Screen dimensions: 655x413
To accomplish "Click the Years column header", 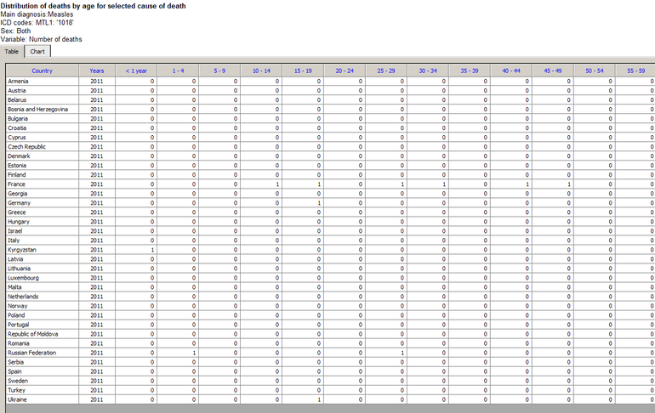I will 97,71.
